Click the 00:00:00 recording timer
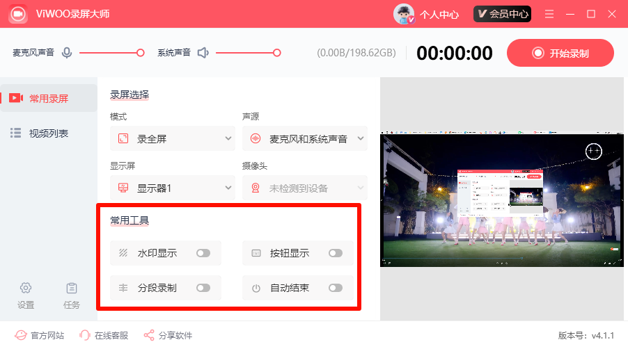The height and width of the screenshot is (349, 628). (x=455, y=53)
